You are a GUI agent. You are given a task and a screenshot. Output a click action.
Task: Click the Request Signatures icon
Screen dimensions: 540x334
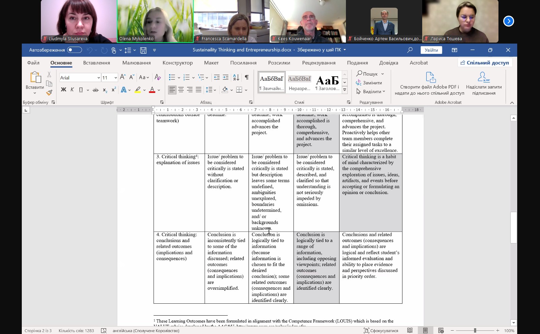(483, 77)
